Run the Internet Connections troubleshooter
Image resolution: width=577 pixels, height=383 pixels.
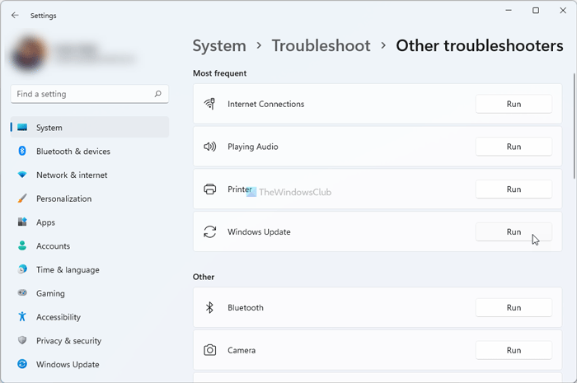click(x=514, y=104)
